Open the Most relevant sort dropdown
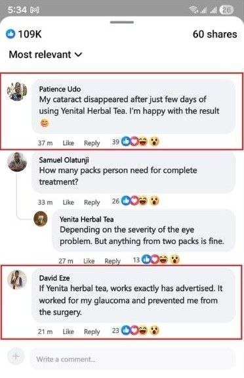 pyautogui.click(x=46, y=55)
